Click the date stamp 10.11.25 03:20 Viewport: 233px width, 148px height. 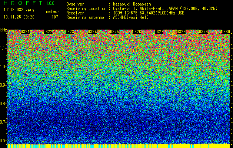coord(19,17)
